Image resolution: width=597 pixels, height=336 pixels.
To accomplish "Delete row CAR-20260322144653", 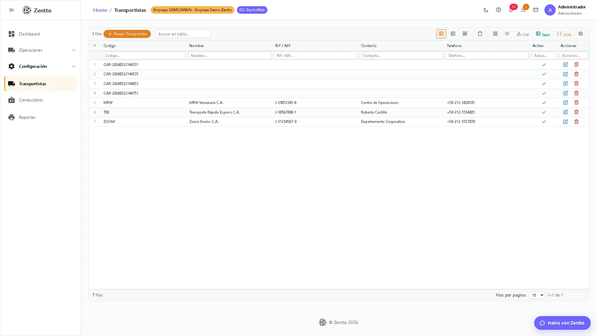I will pos(576,83).
